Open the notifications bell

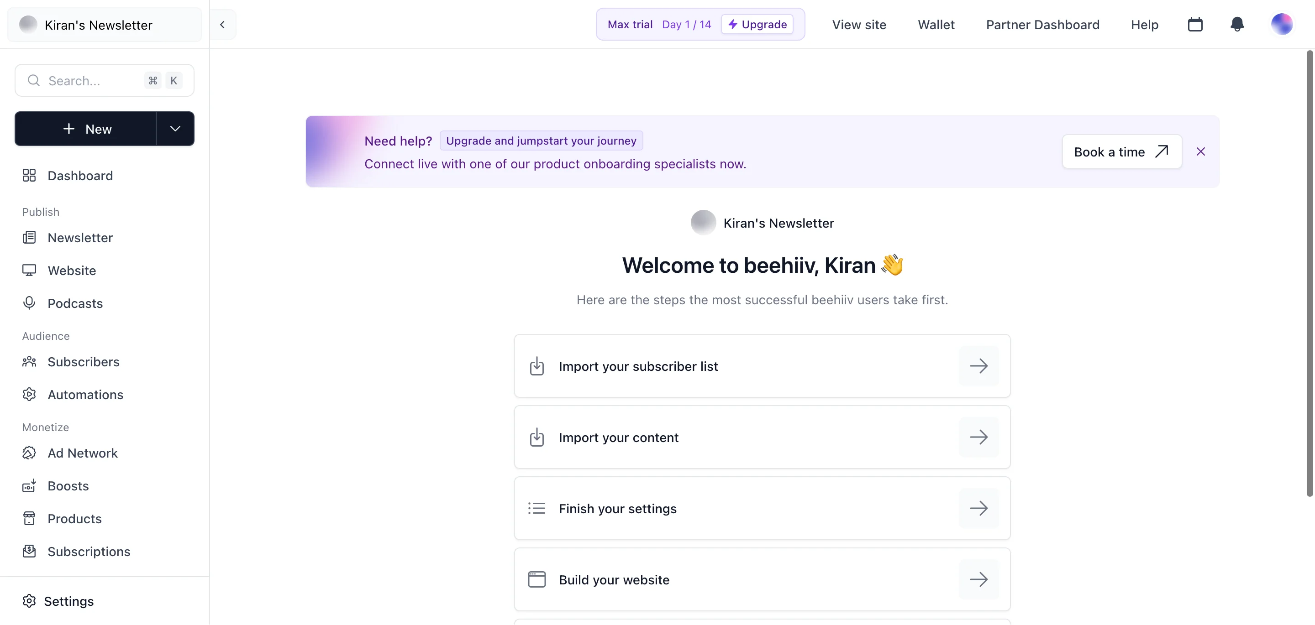[1237, 25]
